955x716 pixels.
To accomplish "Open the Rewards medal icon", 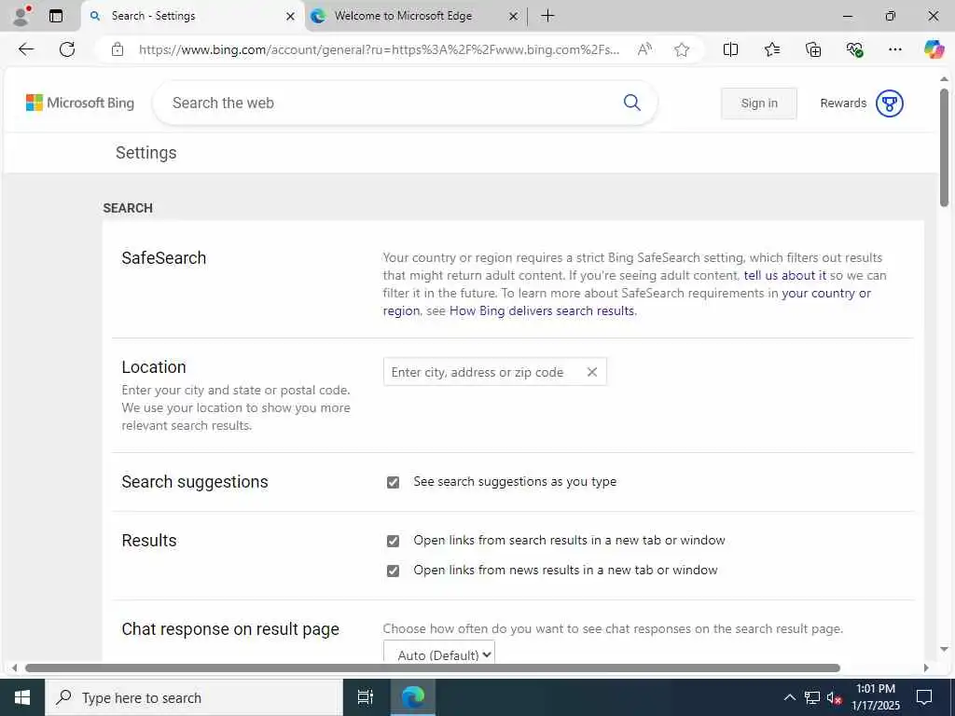I will point(890,103).
